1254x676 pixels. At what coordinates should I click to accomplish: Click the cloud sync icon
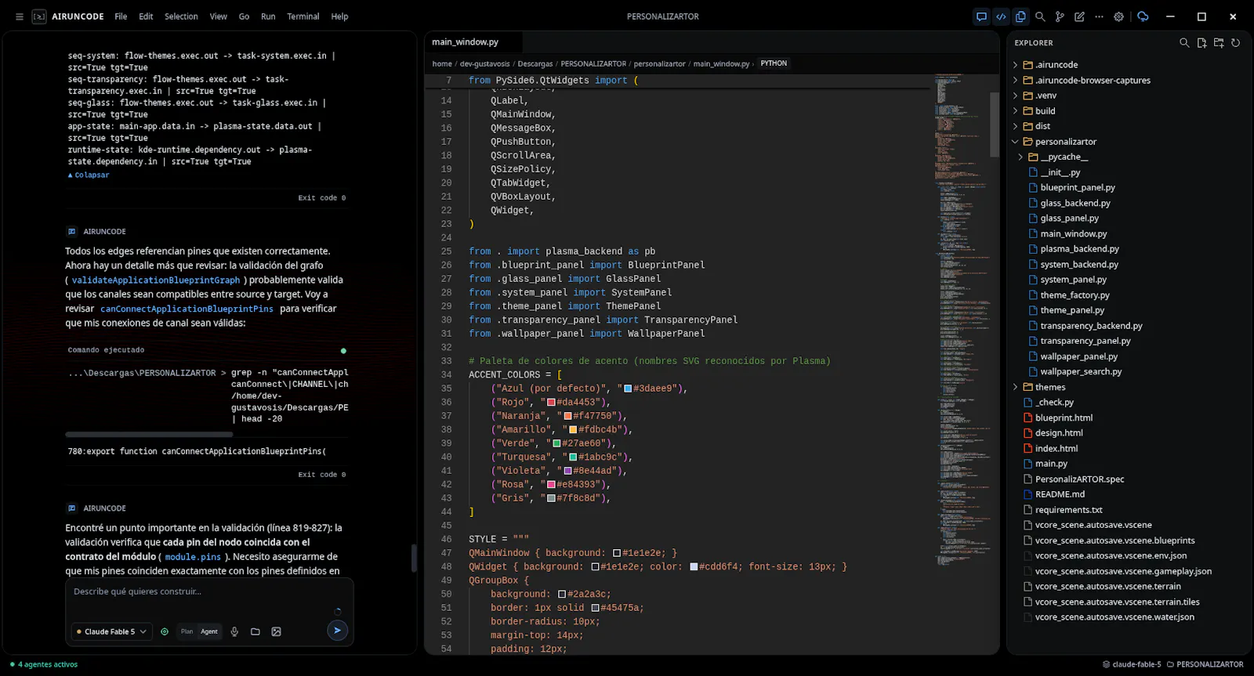[1143, 16]
